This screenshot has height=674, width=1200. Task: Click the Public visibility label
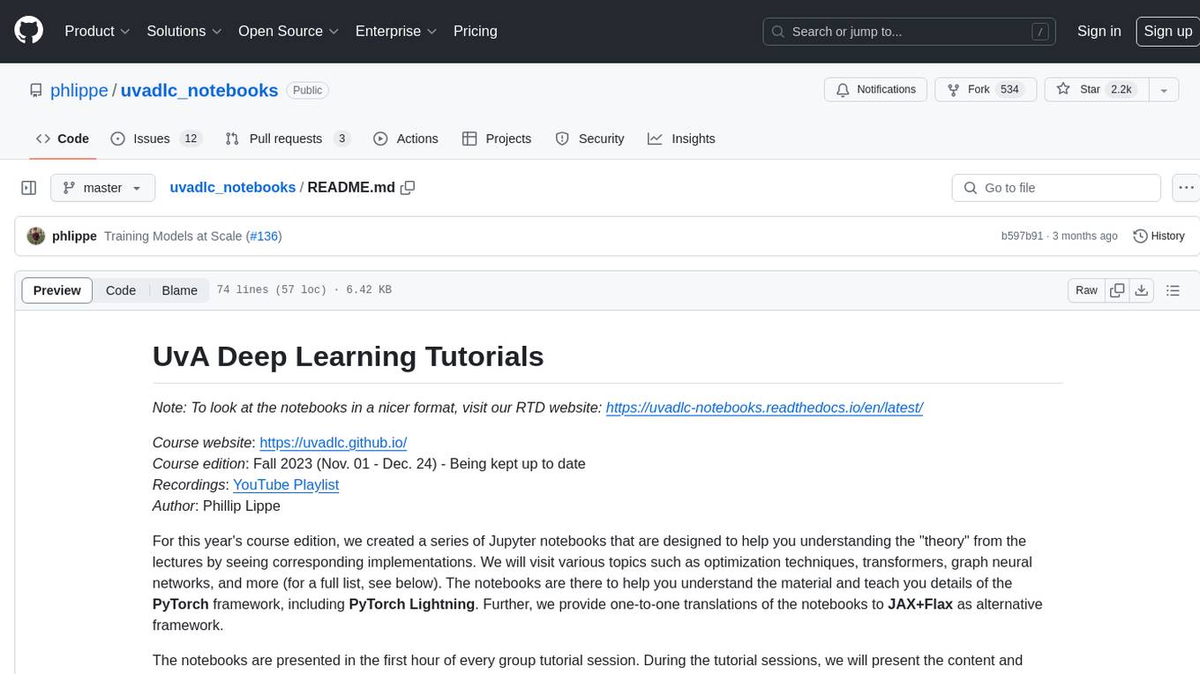307,90
